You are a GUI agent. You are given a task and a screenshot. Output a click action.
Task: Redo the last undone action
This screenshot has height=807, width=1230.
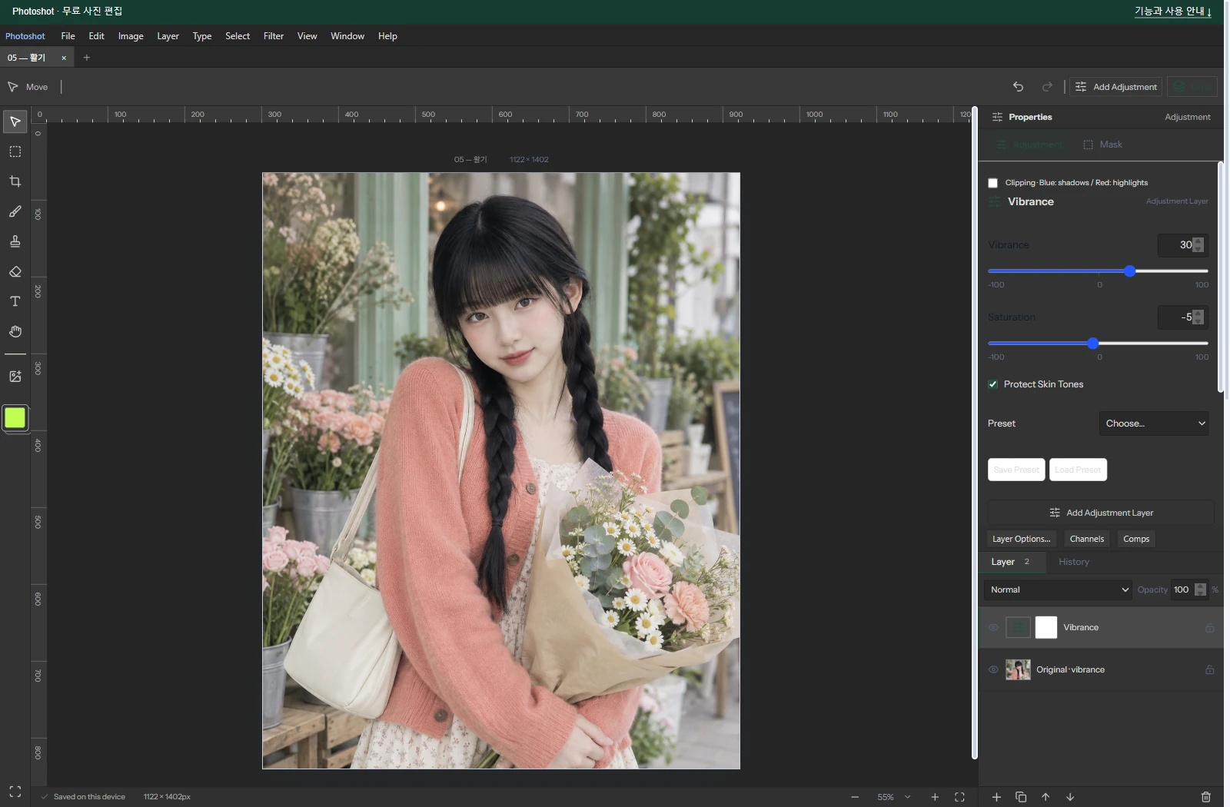pos(1047,87)
